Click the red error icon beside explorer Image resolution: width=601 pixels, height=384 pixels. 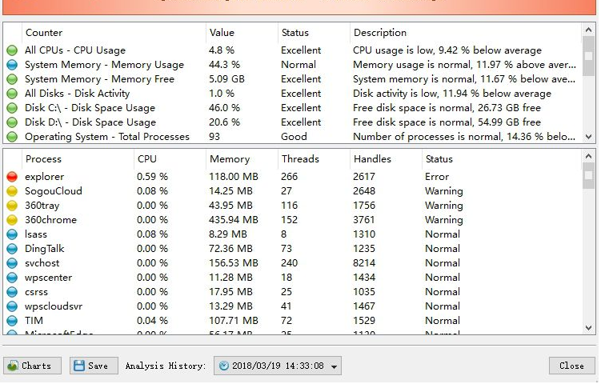12,177
